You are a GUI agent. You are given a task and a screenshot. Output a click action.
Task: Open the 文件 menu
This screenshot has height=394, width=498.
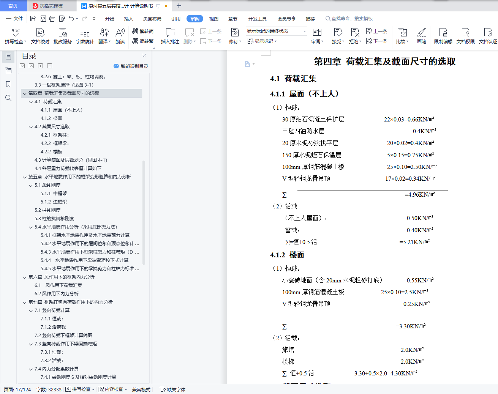pyautogui.click(x=14, y=19)
